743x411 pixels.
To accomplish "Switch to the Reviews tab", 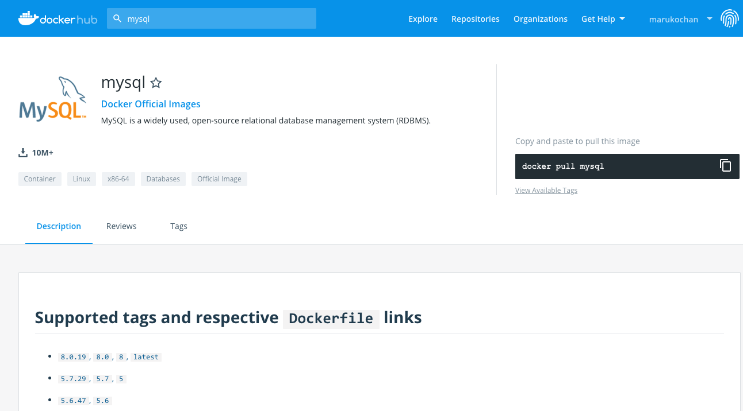I will click(121, 226).
